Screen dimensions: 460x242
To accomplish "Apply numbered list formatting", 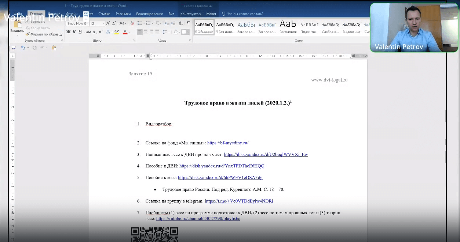I will pyautogui.click(x=148, y=23).
